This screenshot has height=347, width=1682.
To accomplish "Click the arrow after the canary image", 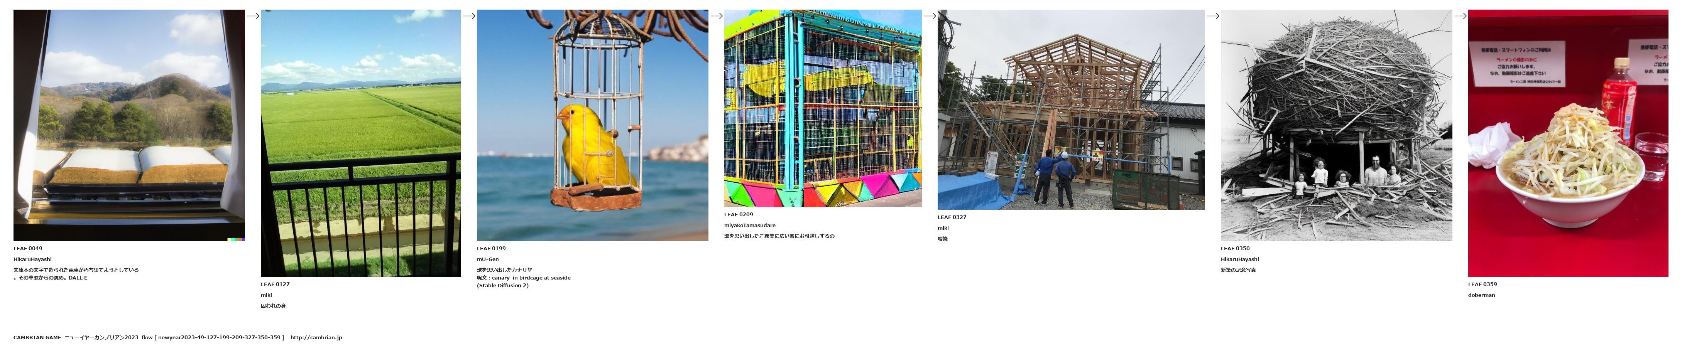I will point(716,16).
